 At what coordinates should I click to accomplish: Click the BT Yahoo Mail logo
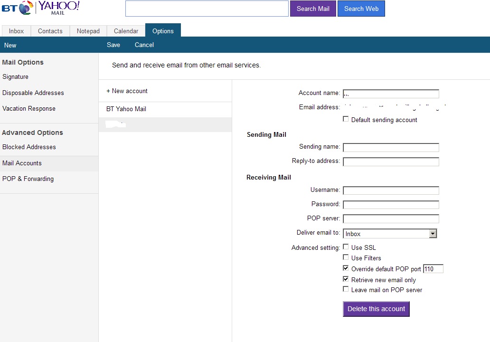tap(41, 8)
